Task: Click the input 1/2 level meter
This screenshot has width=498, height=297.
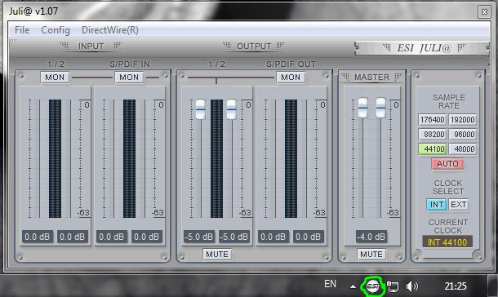Action: point(55,158)
